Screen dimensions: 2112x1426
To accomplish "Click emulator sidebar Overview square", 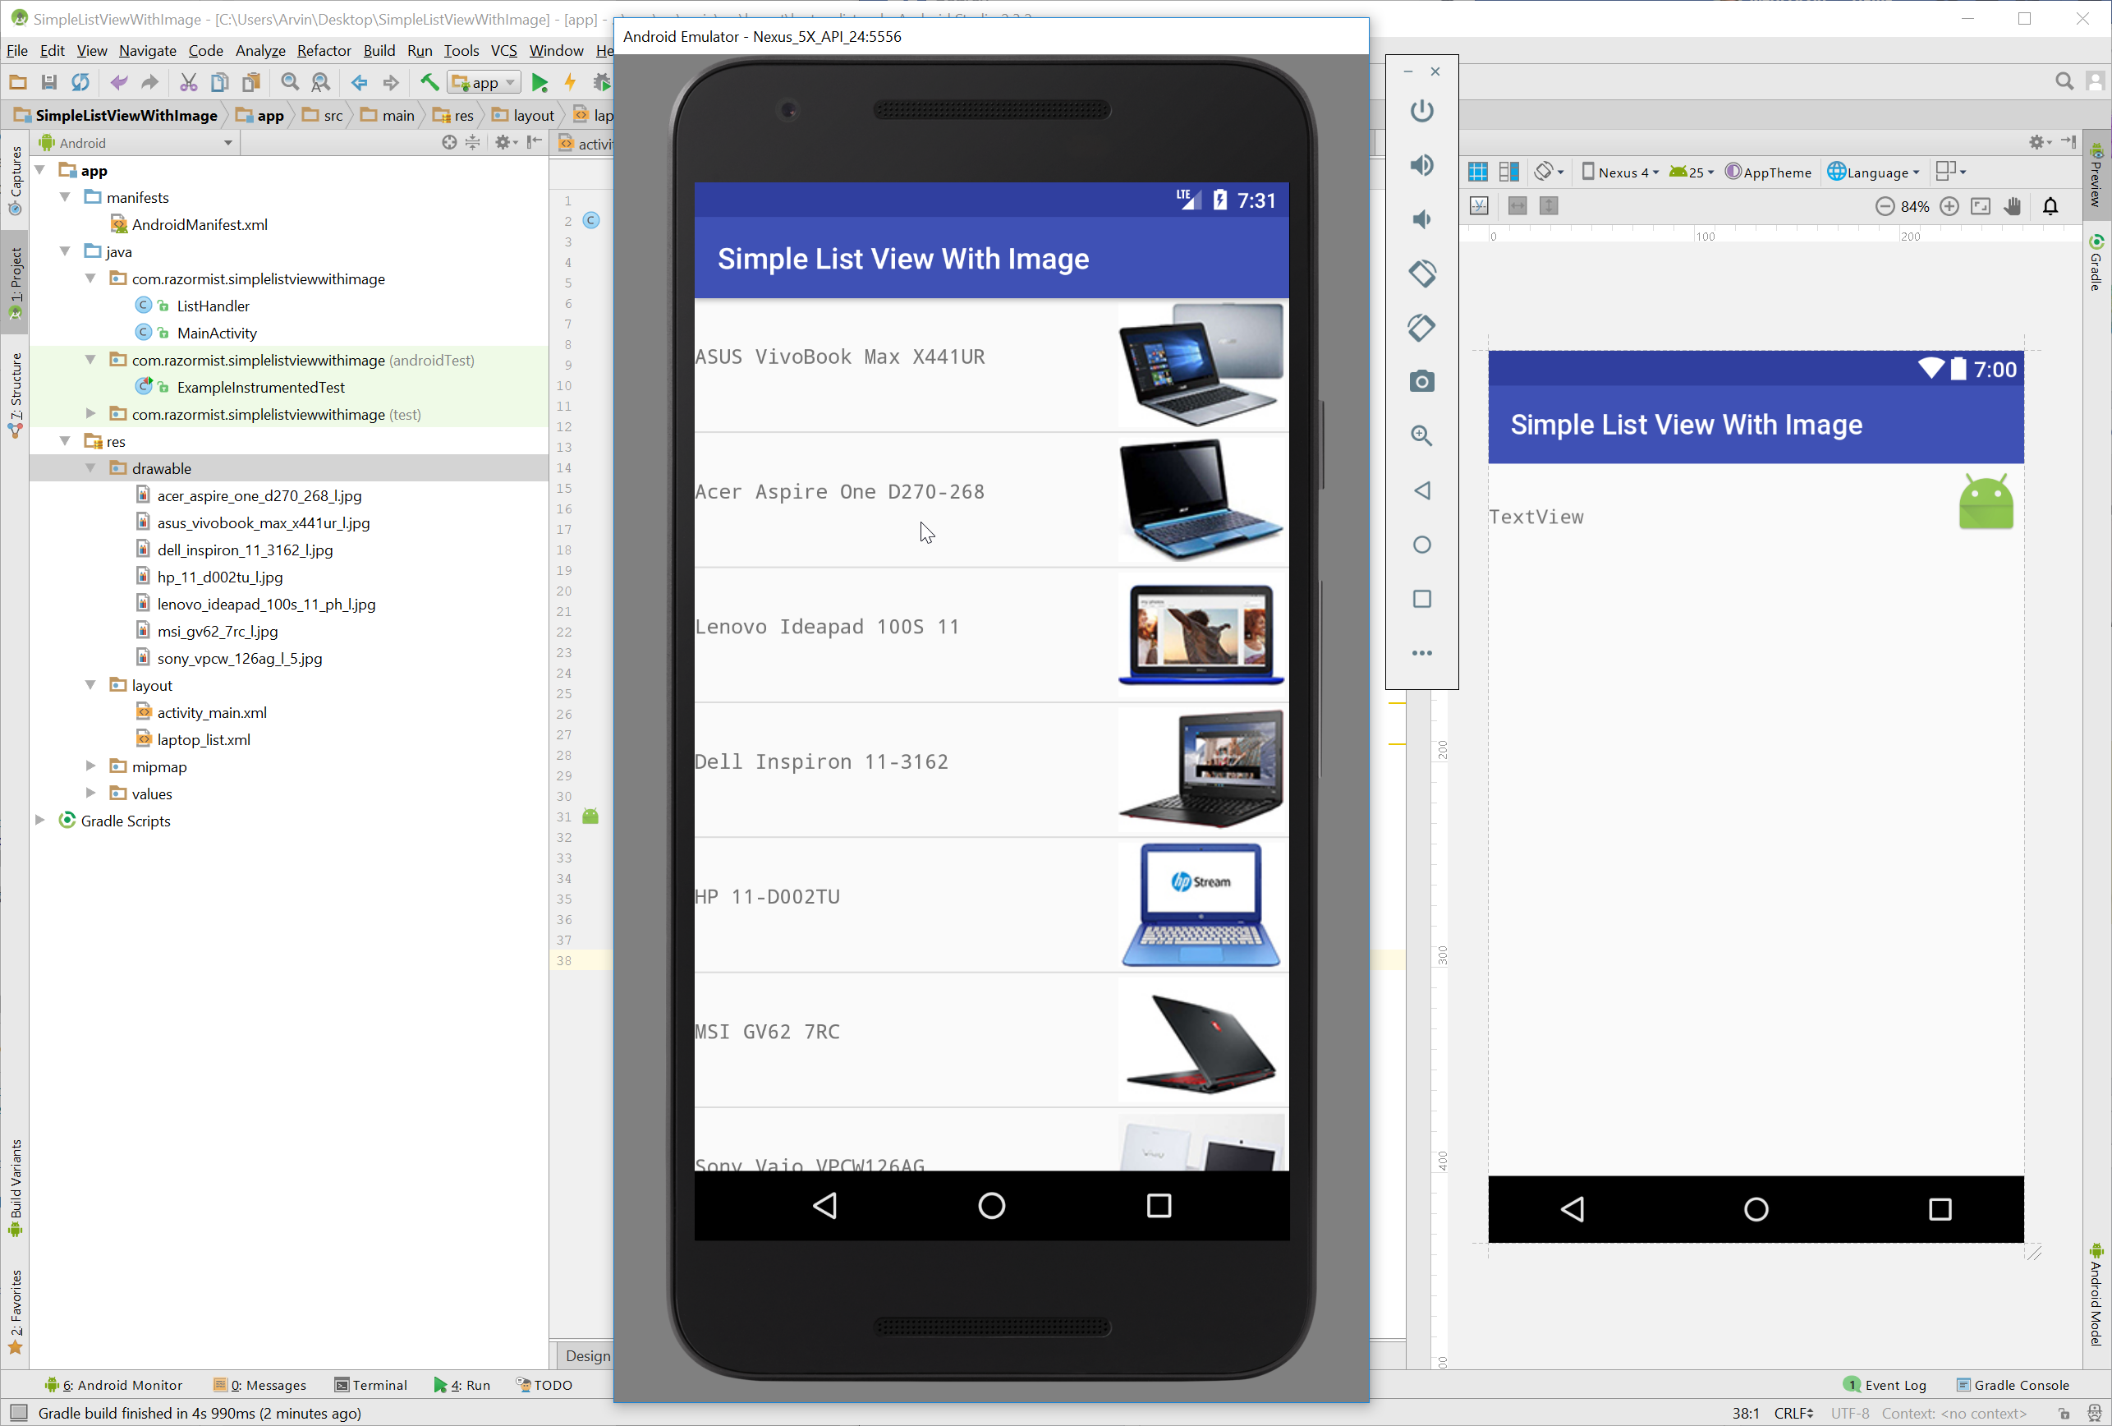I will click(1421, 599).
